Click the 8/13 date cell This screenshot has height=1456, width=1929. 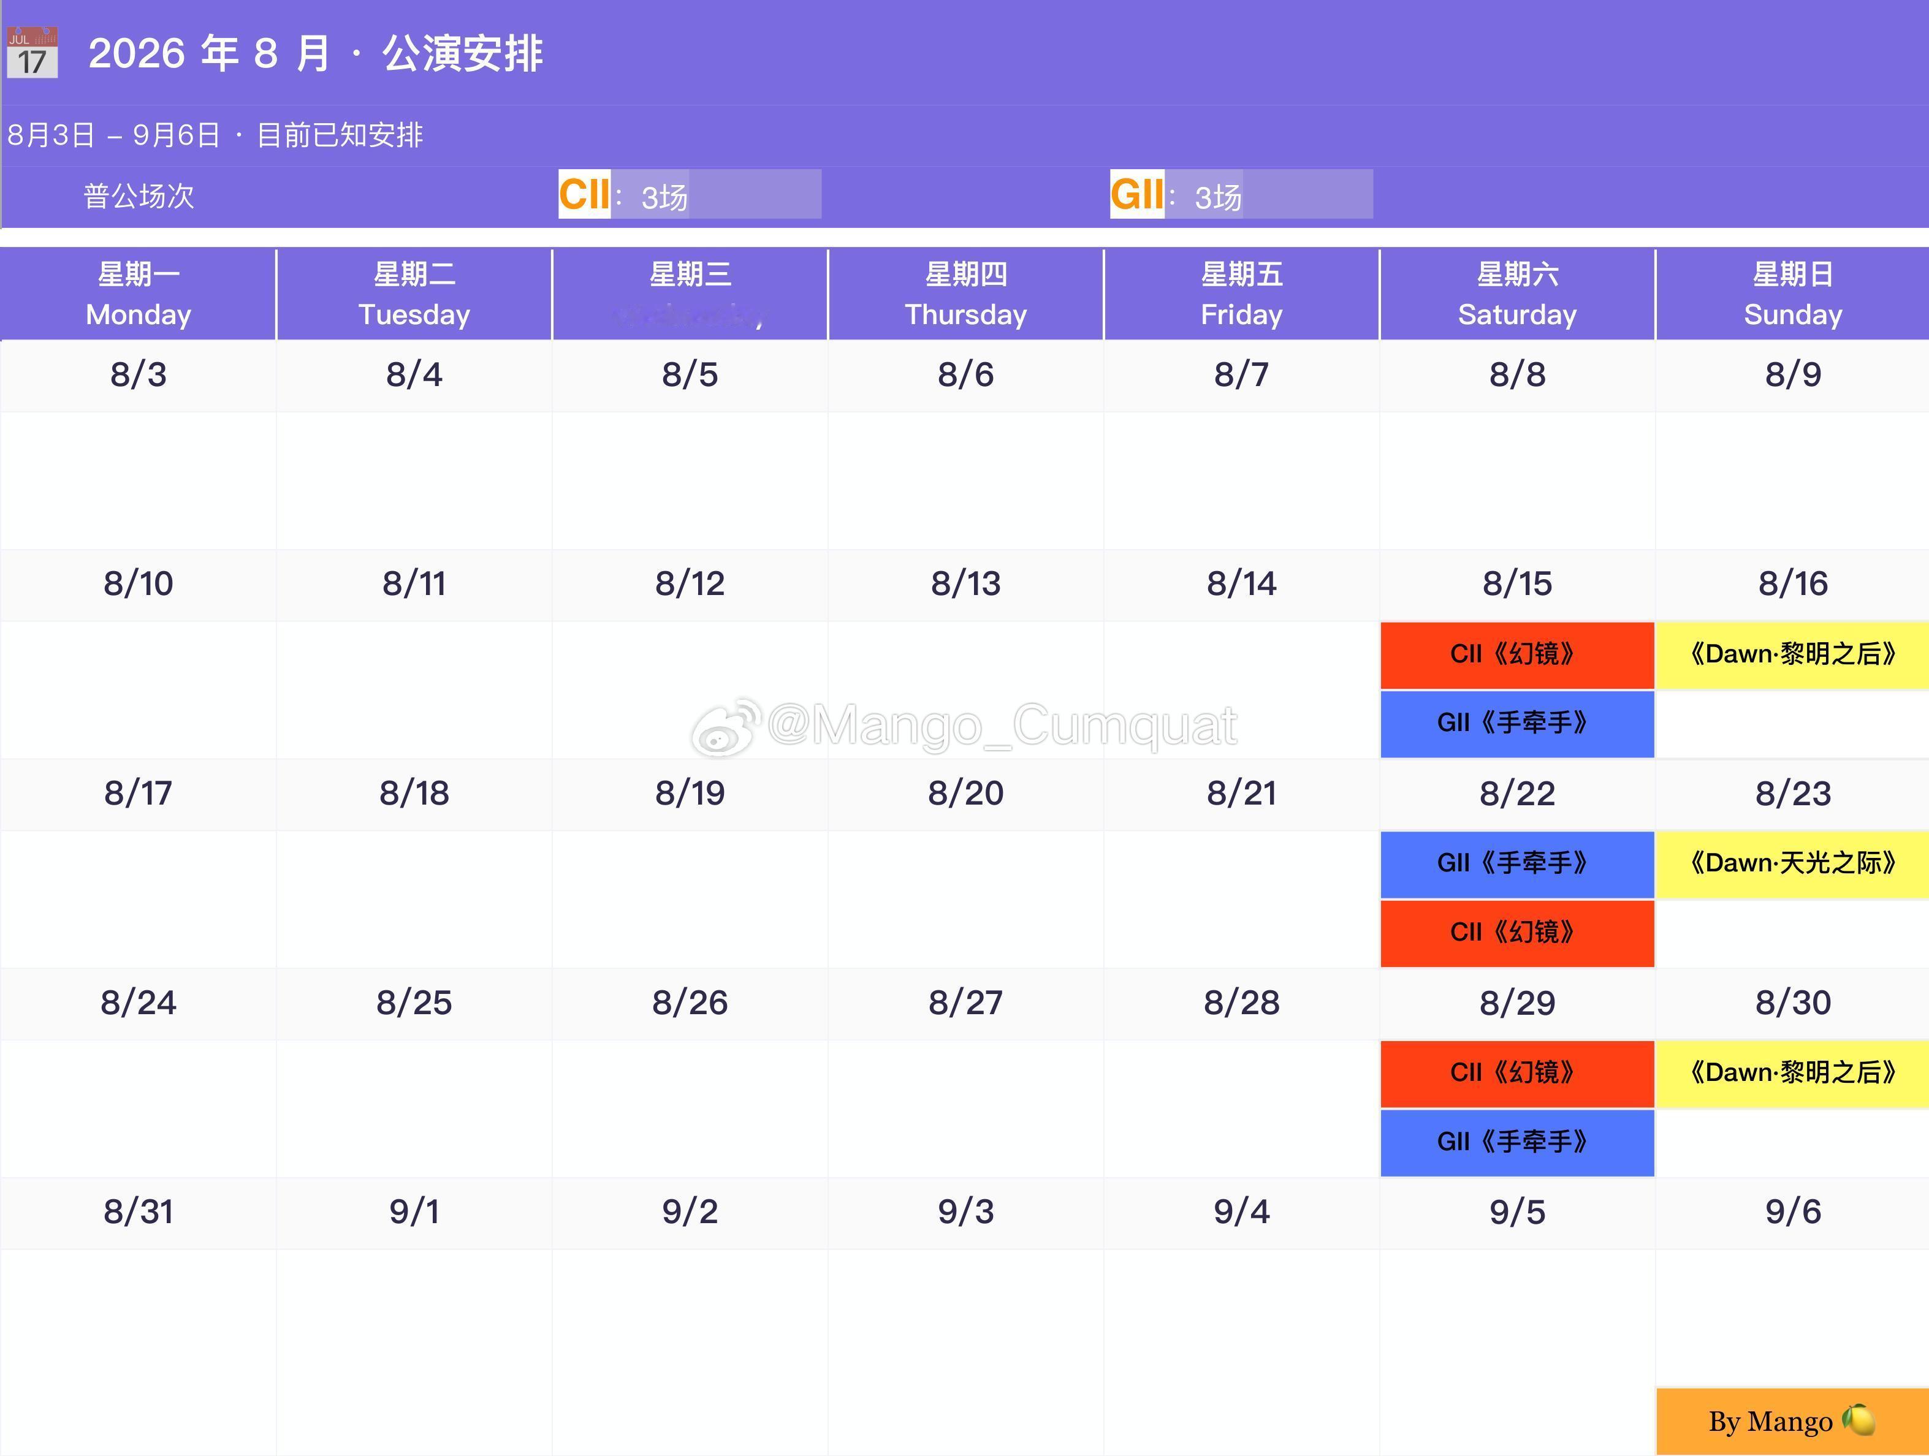coord(965,585)
